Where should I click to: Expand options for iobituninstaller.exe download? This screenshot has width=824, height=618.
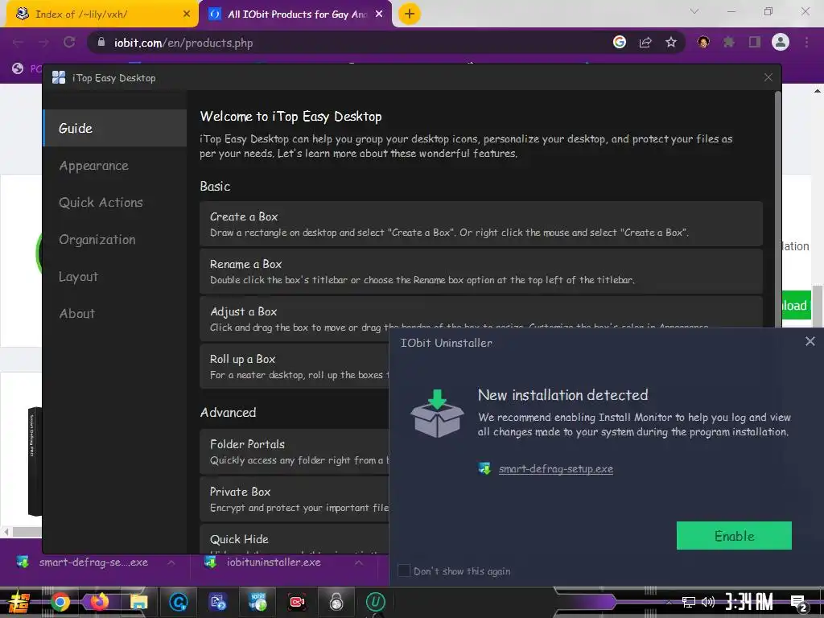[358, 562]
